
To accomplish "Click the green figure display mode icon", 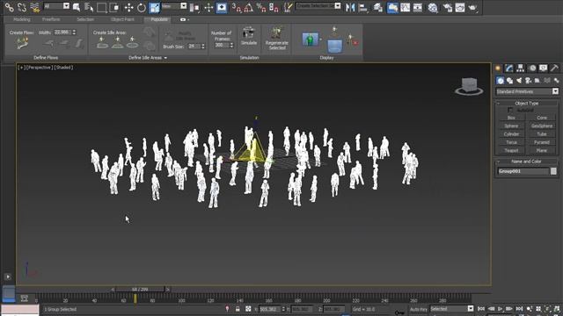I will pos(310,39).
